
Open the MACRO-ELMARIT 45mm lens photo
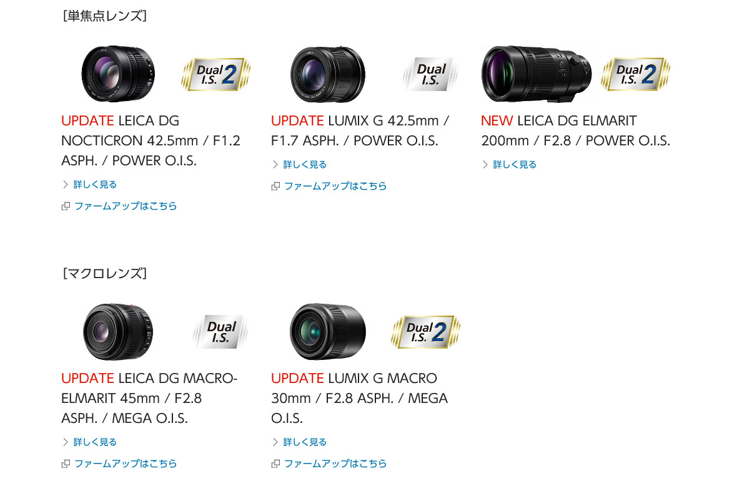[x=118, y=331]
